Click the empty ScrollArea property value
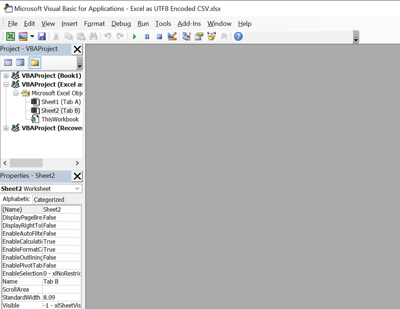 pyautogui.click(x=61, y=289)
